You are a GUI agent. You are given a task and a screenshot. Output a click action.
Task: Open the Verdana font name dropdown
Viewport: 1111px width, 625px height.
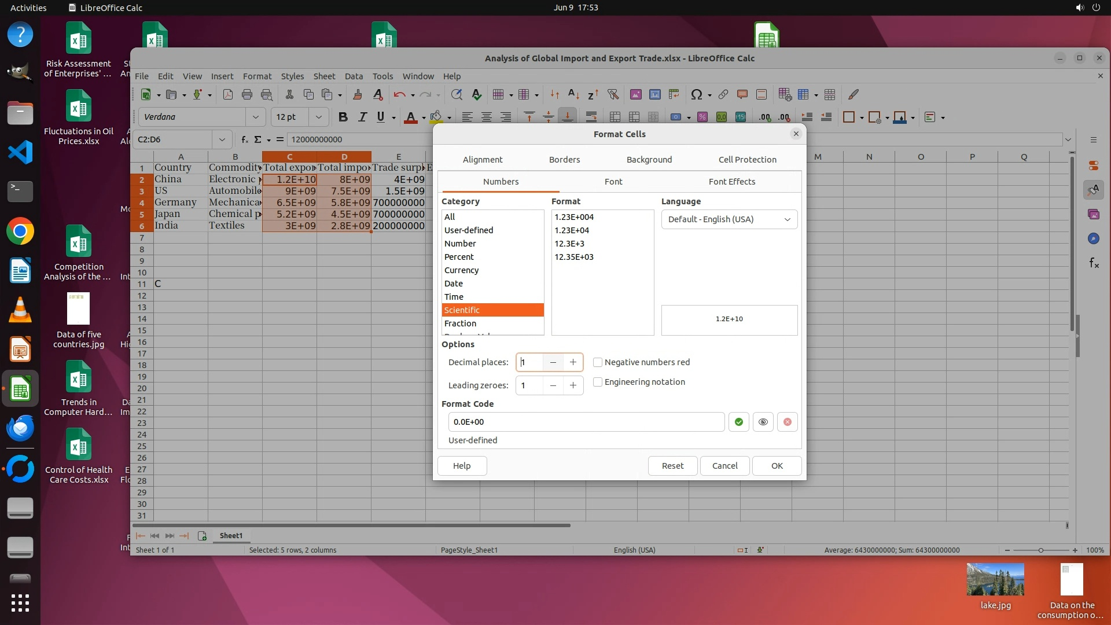tap(255, 117)
